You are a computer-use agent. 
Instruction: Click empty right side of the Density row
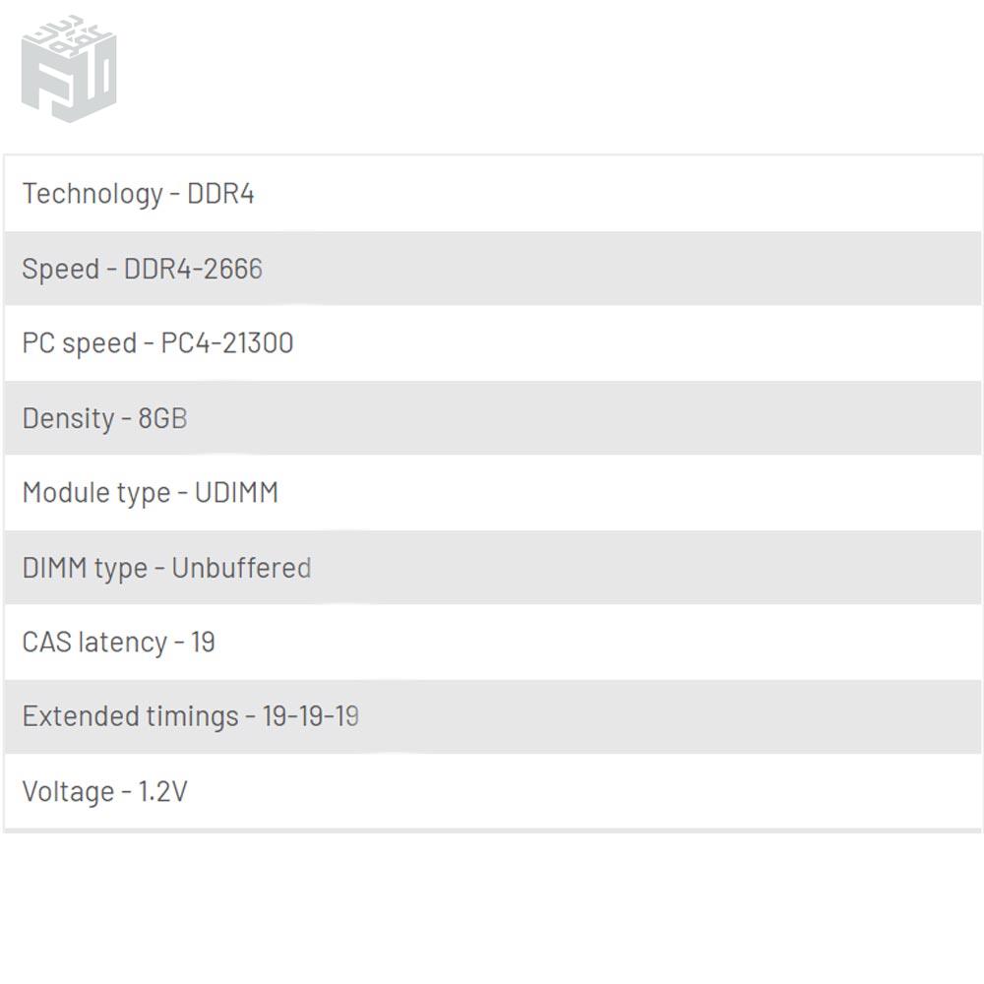[x=689, y=418]
